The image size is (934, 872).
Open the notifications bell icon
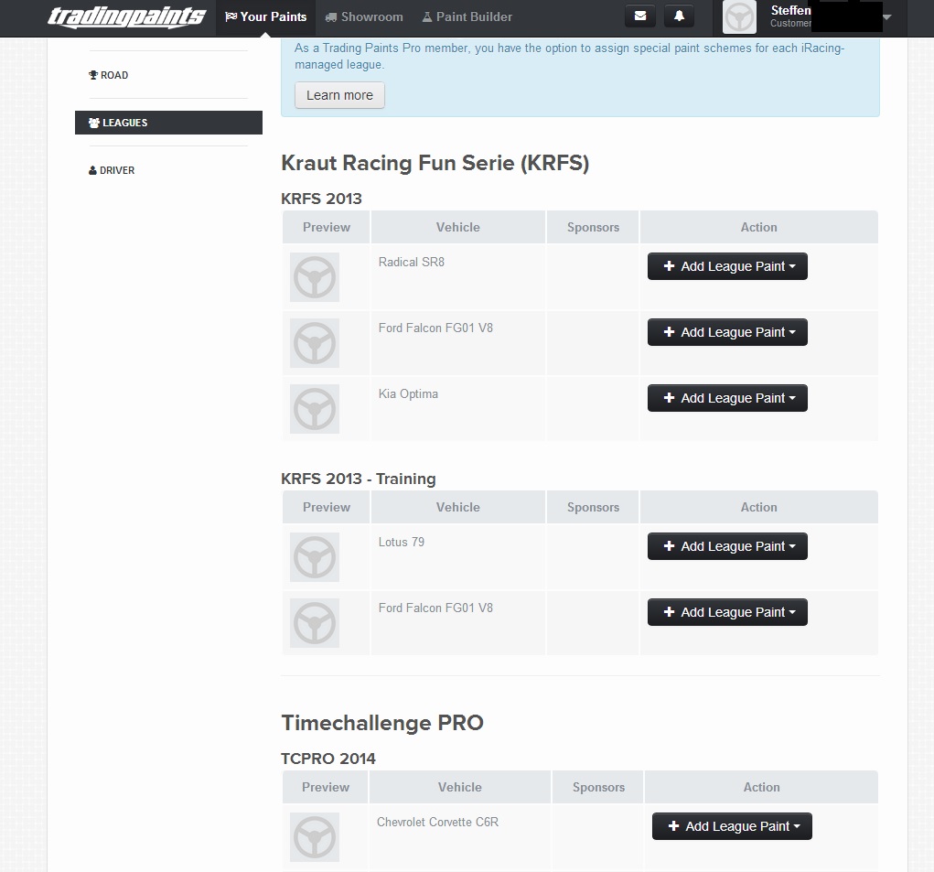tap(679, 16)
